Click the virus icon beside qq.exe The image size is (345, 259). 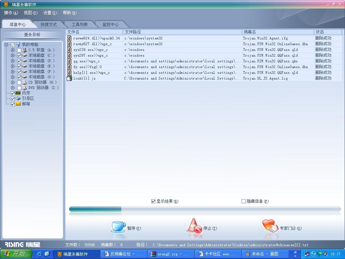click(69, 61)
